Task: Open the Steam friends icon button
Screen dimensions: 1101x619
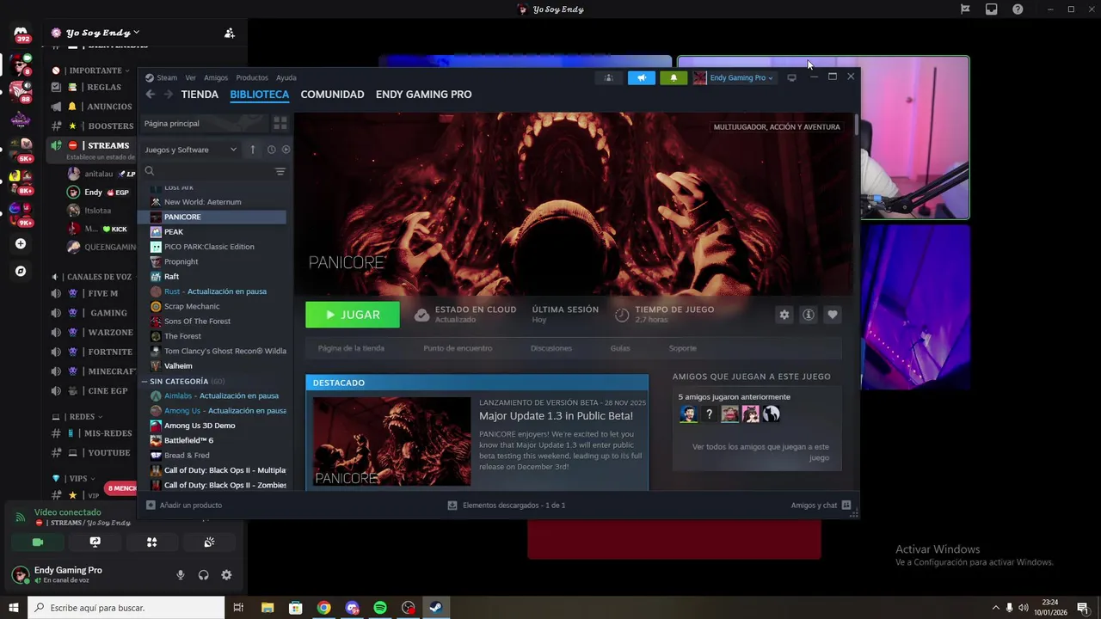Action: pos(608,77)
